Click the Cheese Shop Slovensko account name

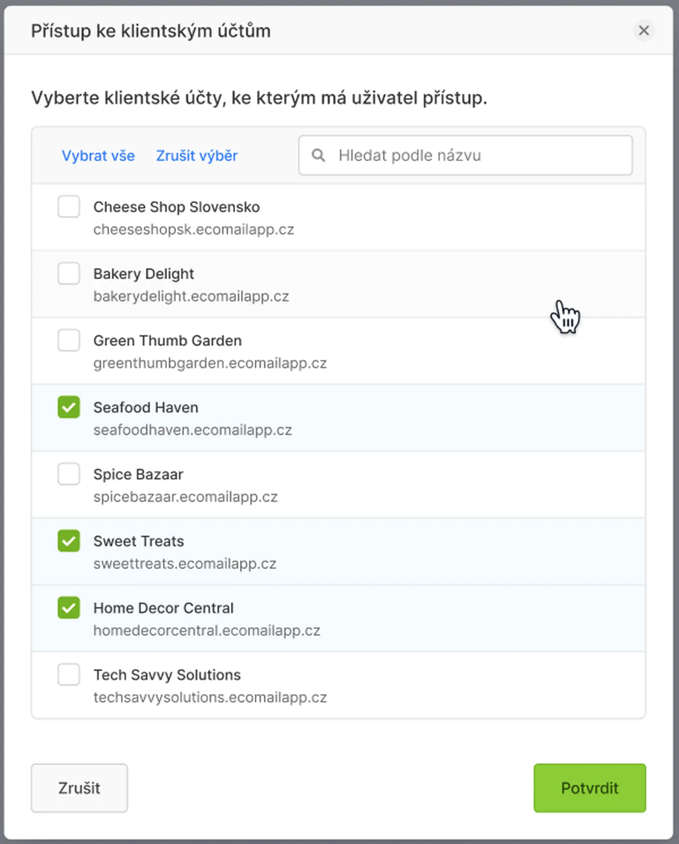177,207
